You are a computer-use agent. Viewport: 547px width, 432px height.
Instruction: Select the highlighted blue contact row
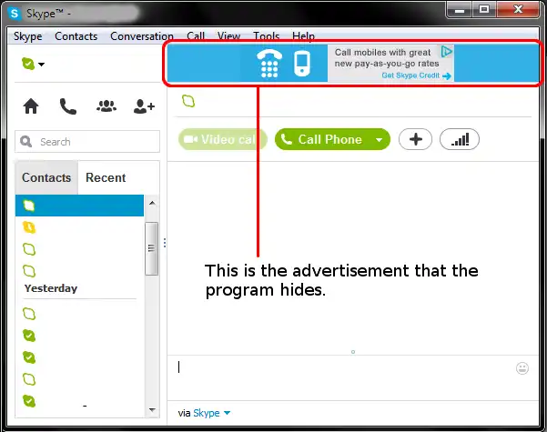79,206
